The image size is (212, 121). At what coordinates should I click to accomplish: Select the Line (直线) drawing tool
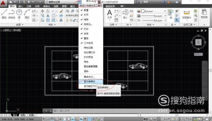(x=4, y=14)
